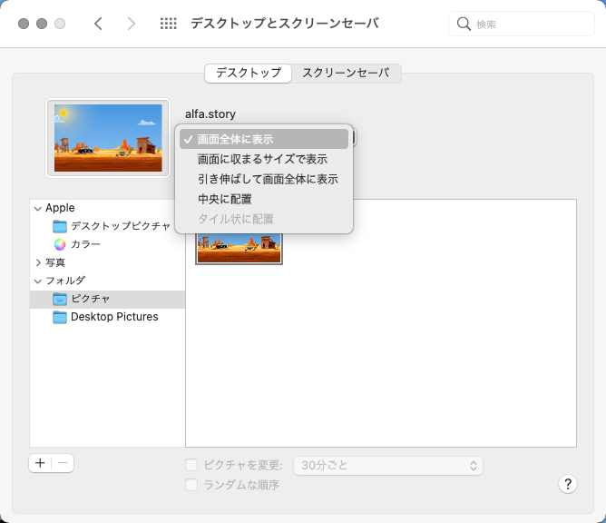Click the current desktop preview image
Viewport: 606px width, 523px height.
pos(108,138)
